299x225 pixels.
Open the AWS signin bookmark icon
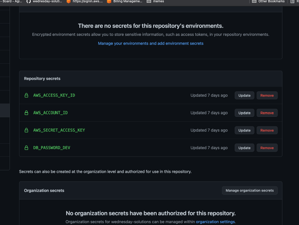(x=69, y=2)
